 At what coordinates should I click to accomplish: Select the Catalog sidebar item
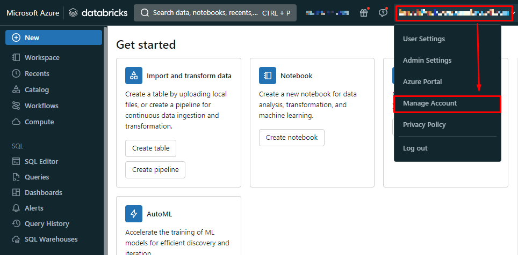(x=37, y=90)
